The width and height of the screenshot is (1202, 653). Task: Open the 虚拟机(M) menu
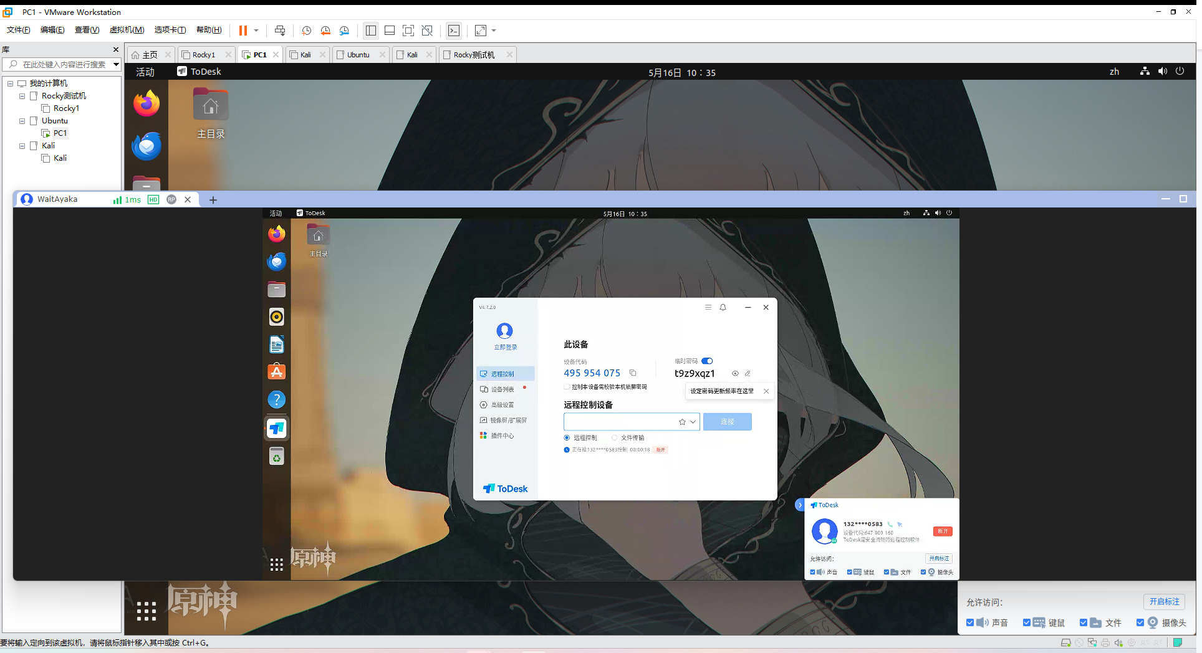(x=126, y=29)
